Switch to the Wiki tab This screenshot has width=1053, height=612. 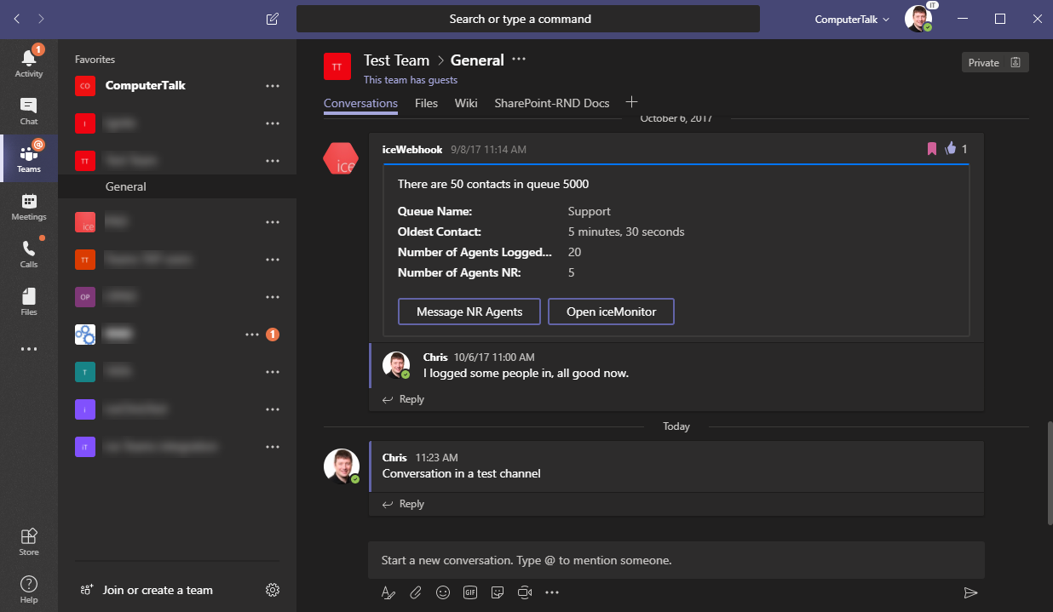(x=466, y=103)
